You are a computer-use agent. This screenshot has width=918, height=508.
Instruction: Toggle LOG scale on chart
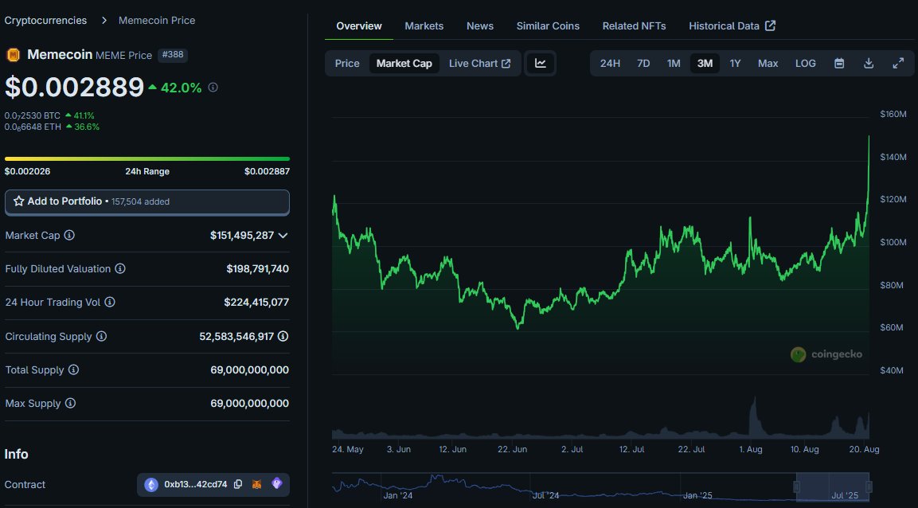pos(805,63)
